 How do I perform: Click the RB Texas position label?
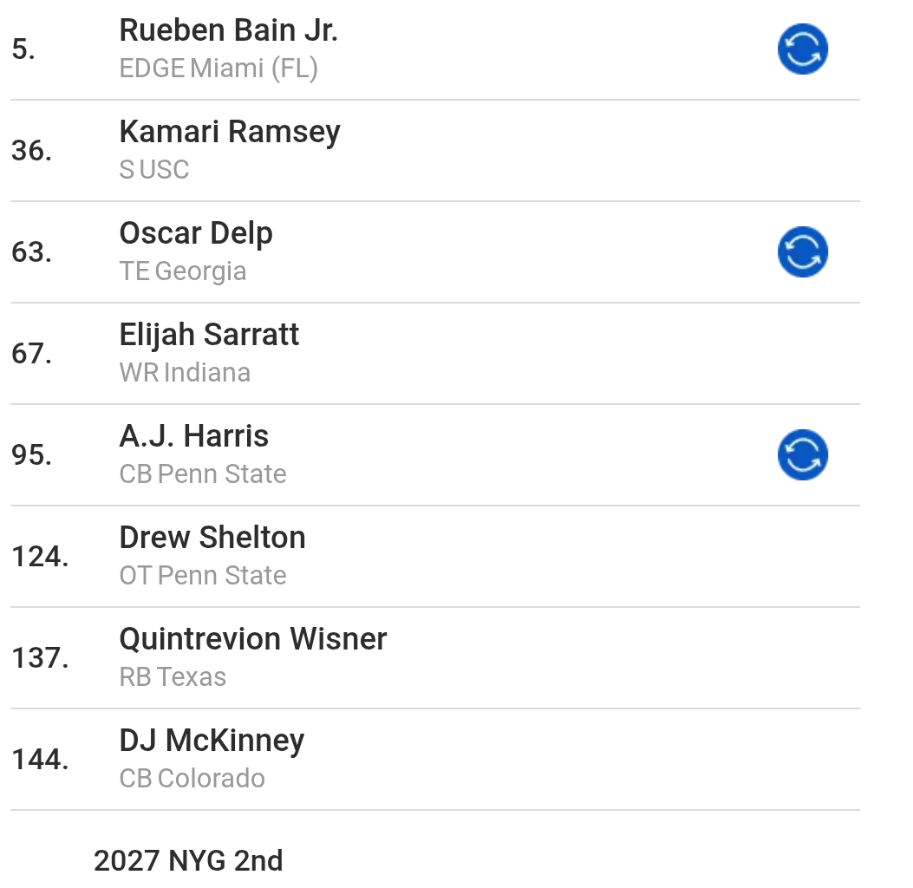point(172,676)
